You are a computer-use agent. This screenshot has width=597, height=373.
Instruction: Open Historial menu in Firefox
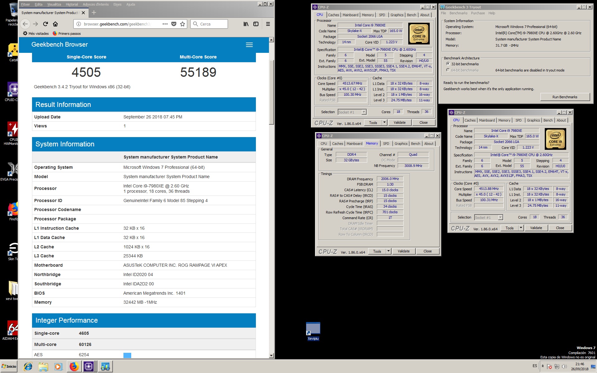(72, 4)
